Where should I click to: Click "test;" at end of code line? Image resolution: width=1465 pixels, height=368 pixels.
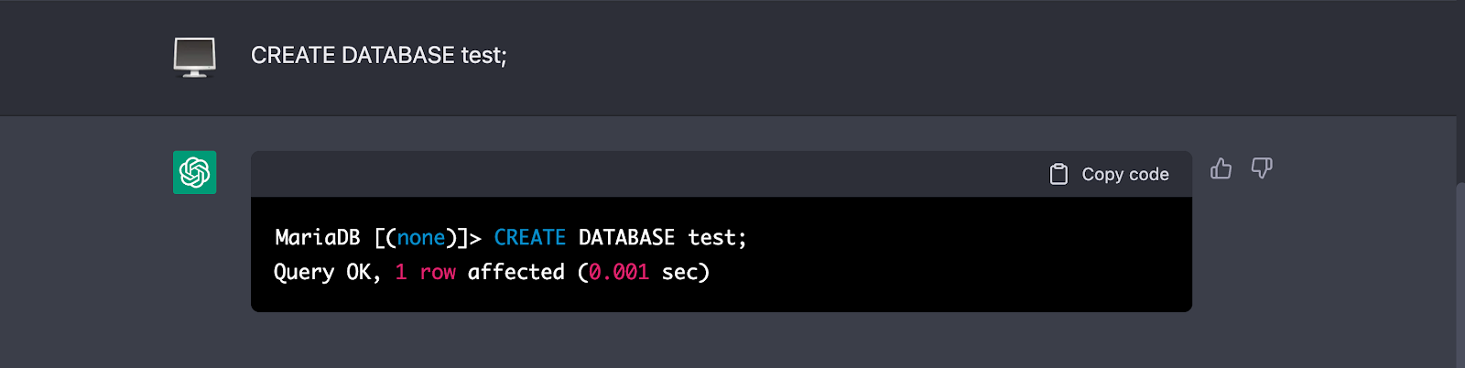tap(717, 238)
